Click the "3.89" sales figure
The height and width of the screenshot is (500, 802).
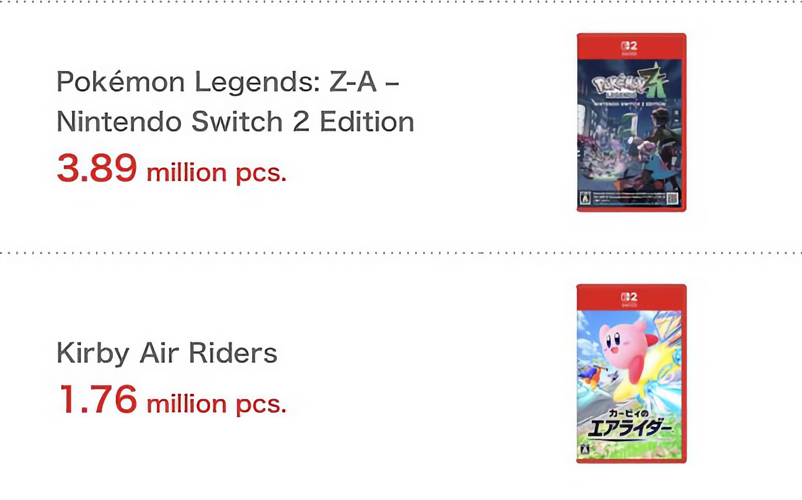tap(97, 168)
